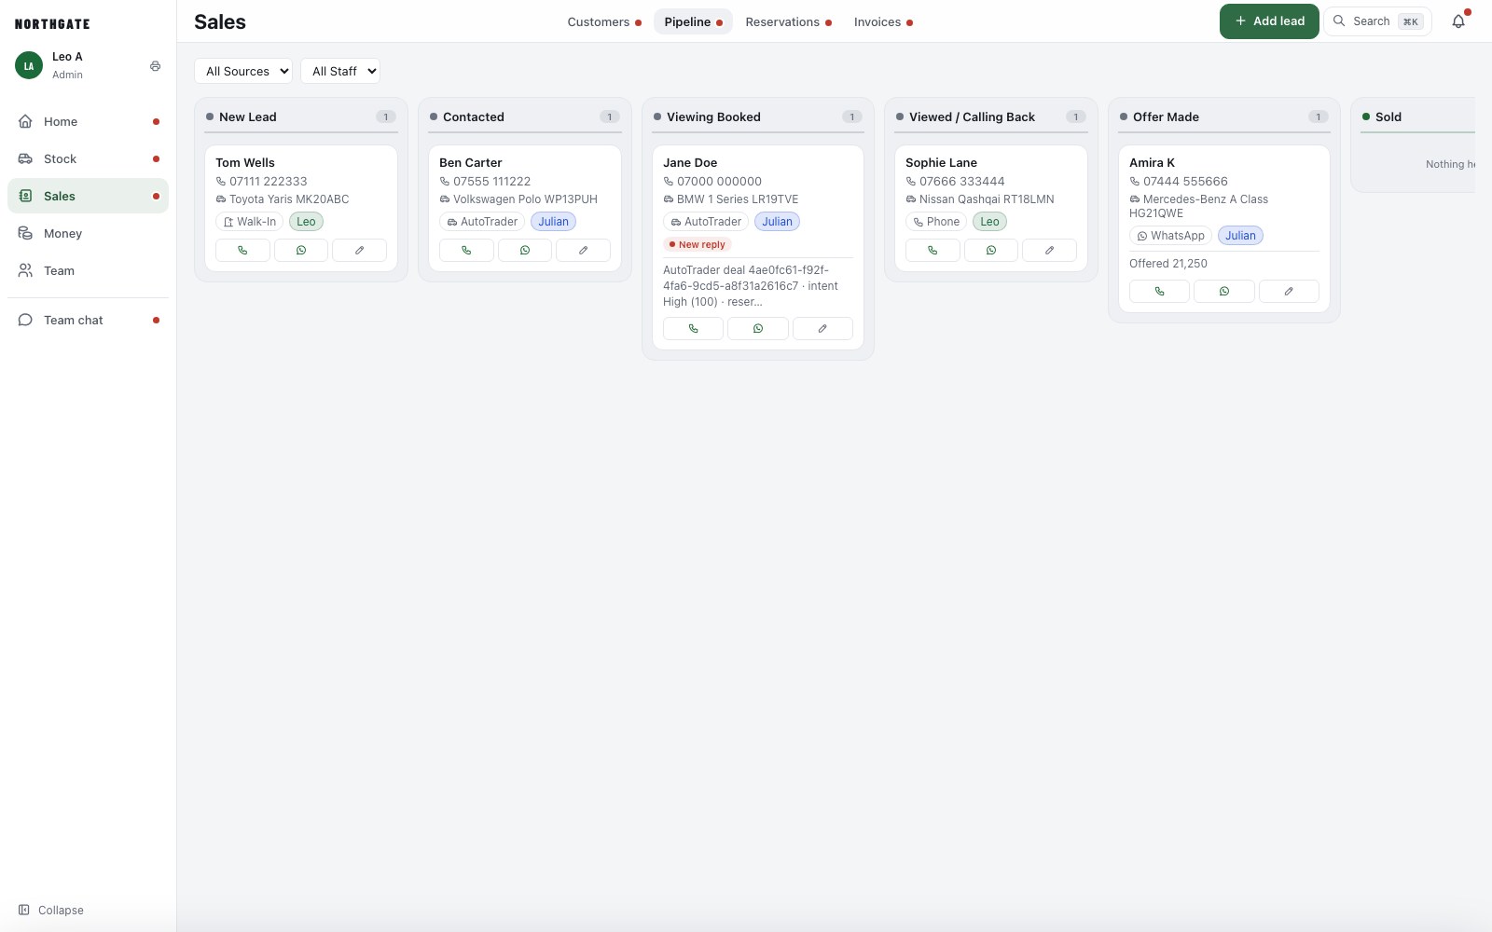This screenshot has width=1492, height=932.
Task: Edit Amira K lead card
Action: tap(1289, 291)
